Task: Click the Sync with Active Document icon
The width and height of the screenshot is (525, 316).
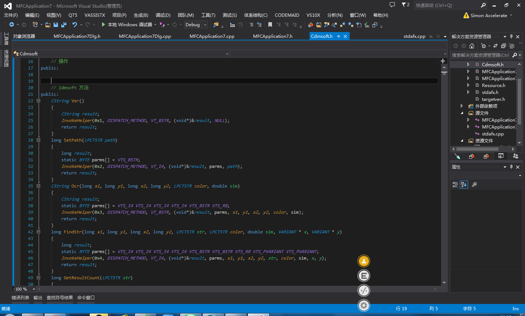Action: pos(495,46)
